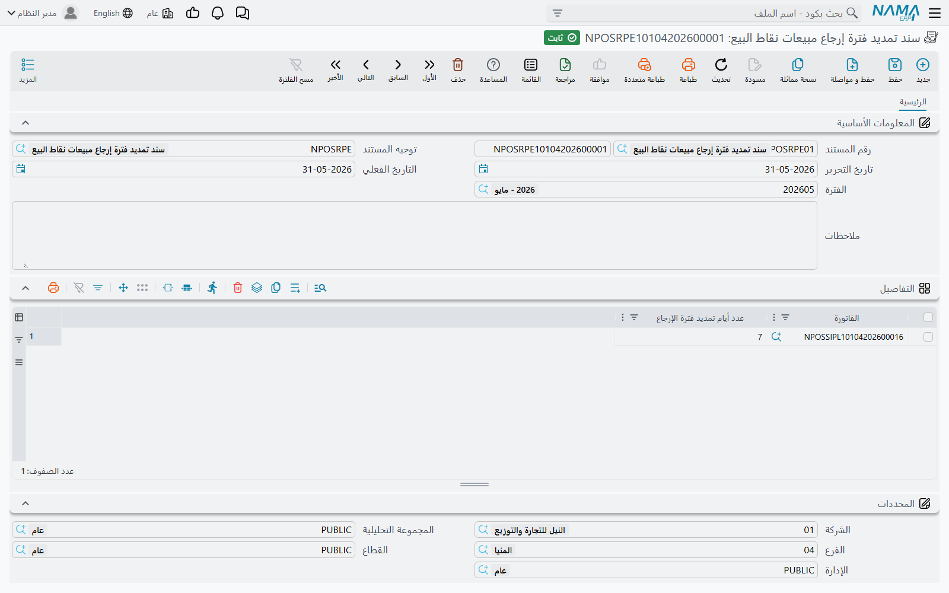
Task: Open the القائمة (List) view icon
Action: point(531,65)
